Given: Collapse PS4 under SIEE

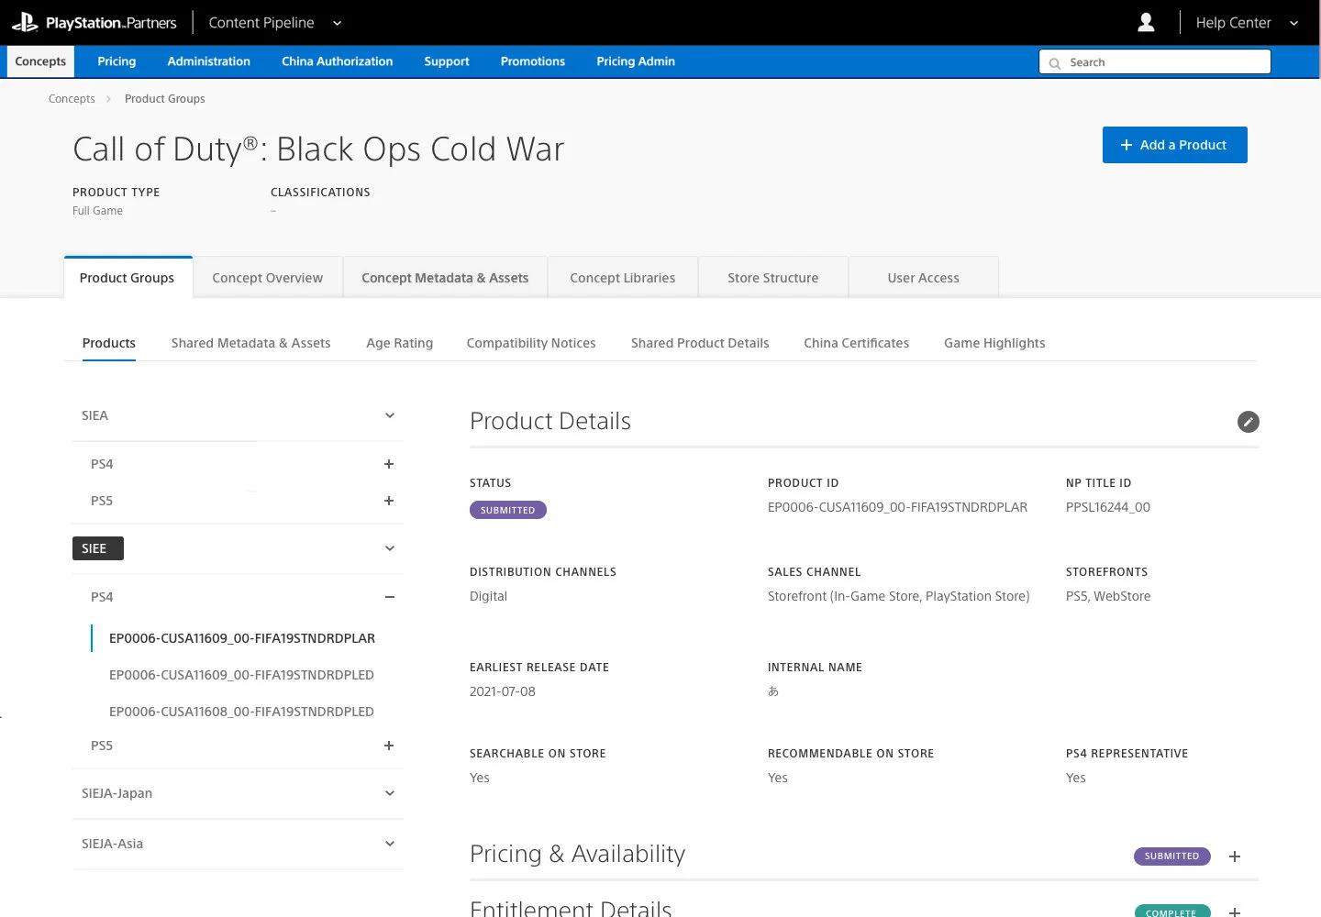Looking at the screenshot, I should coord(389,597).
